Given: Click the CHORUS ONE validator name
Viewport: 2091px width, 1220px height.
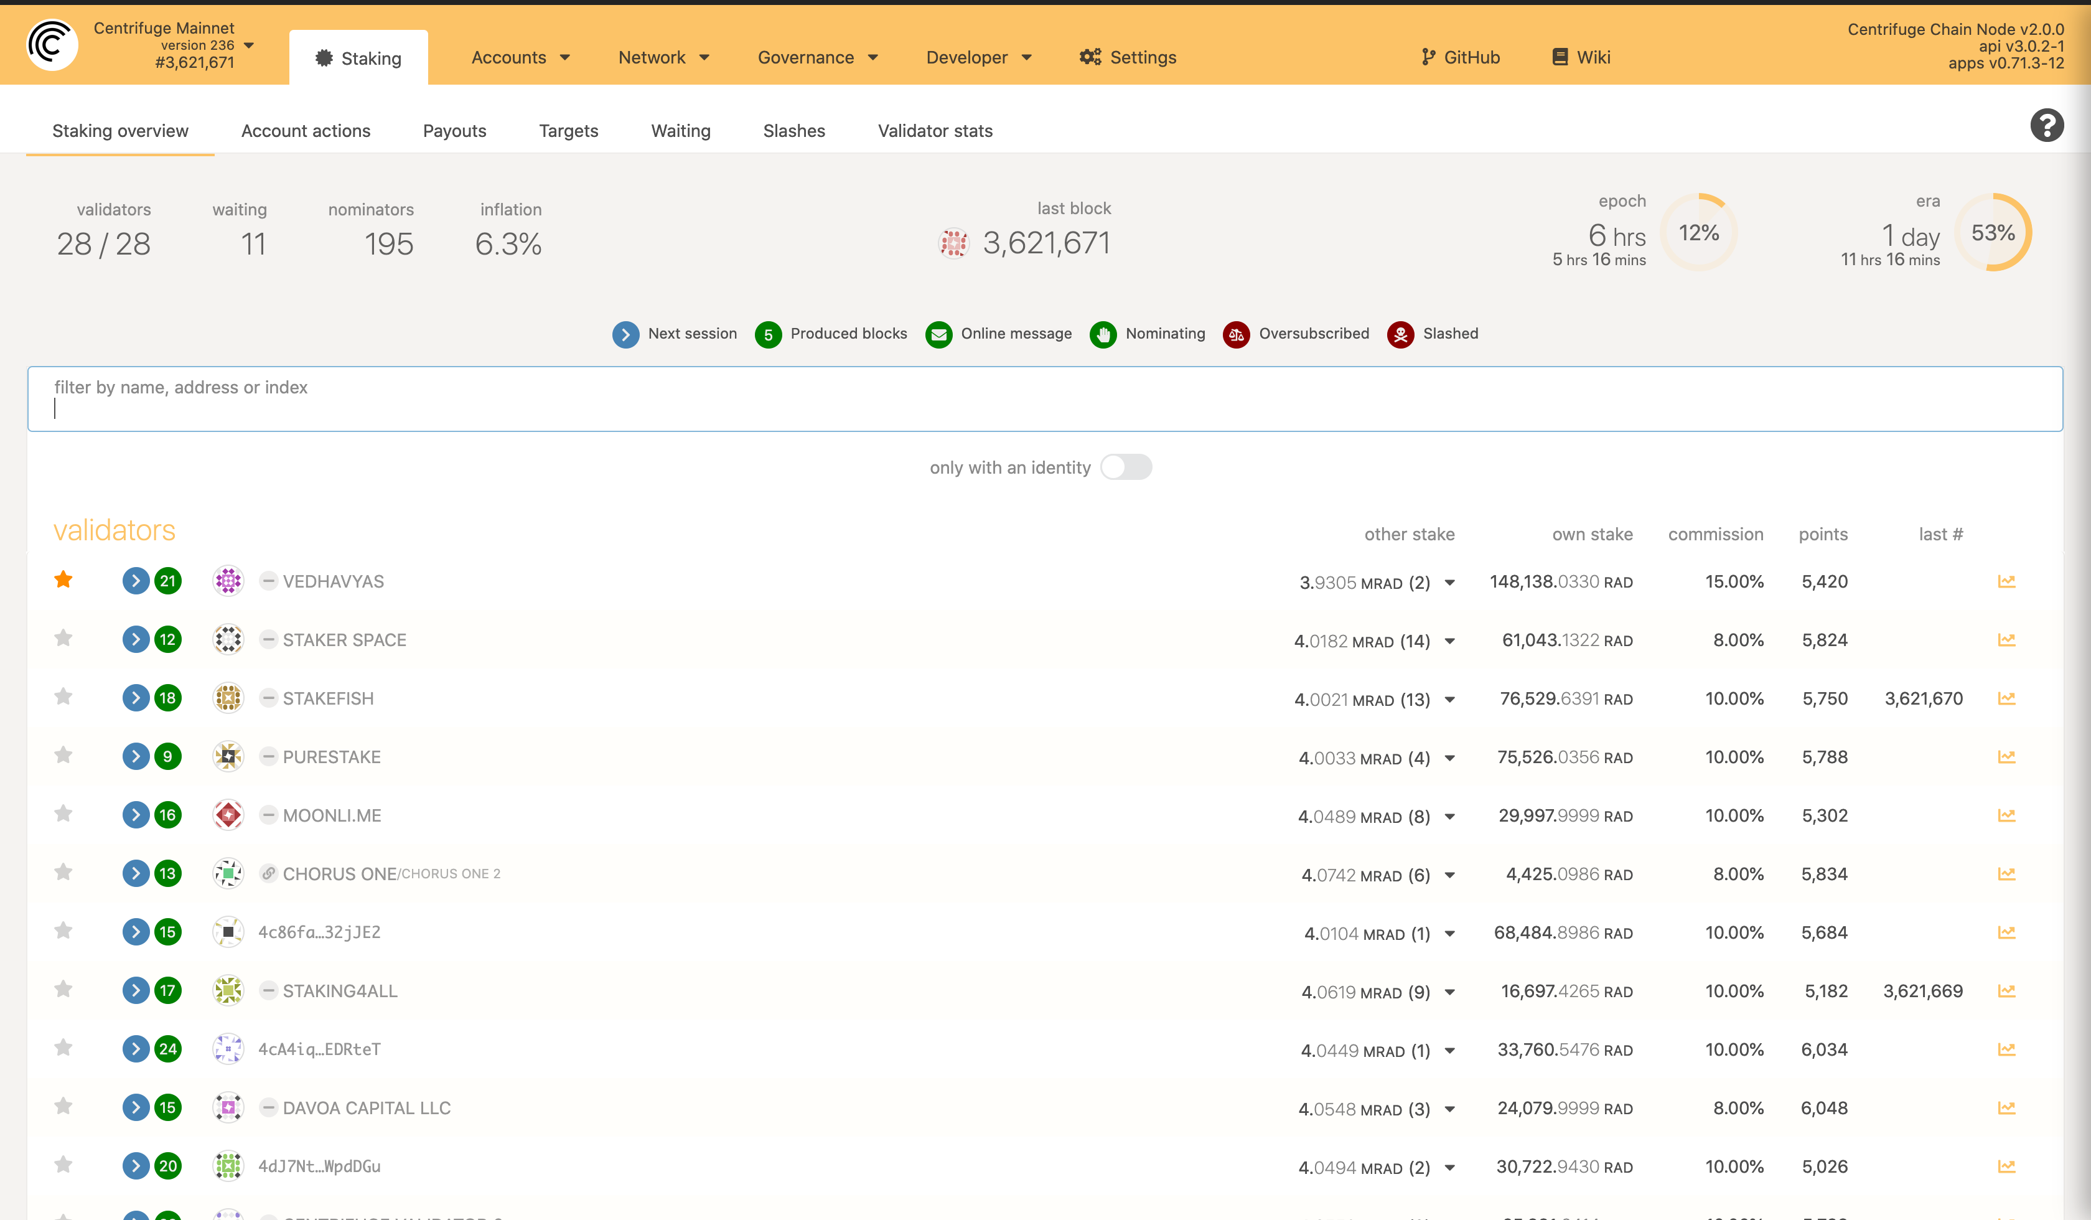Looking at the screenshot, I should pyautogui.click(x=339, y=874).
